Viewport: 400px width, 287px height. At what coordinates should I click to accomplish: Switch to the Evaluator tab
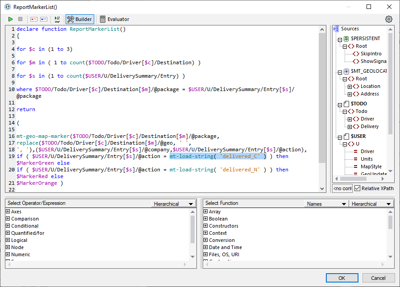click(114, 19)
